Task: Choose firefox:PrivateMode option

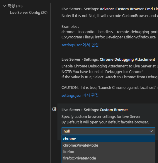Action: [x=108, y=158]
